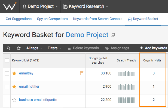Click the 2,900 searches value
The image size is (168, 108).
point(107,87)
